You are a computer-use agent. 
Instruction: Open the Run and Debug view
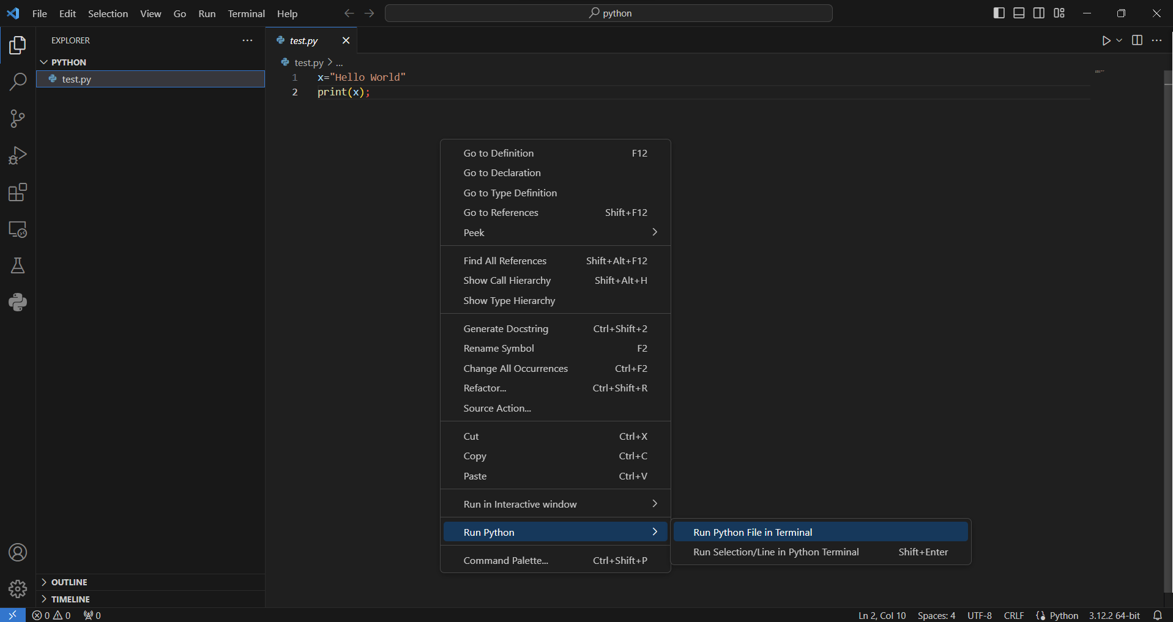pyautogui.click(x=18, y=155)
